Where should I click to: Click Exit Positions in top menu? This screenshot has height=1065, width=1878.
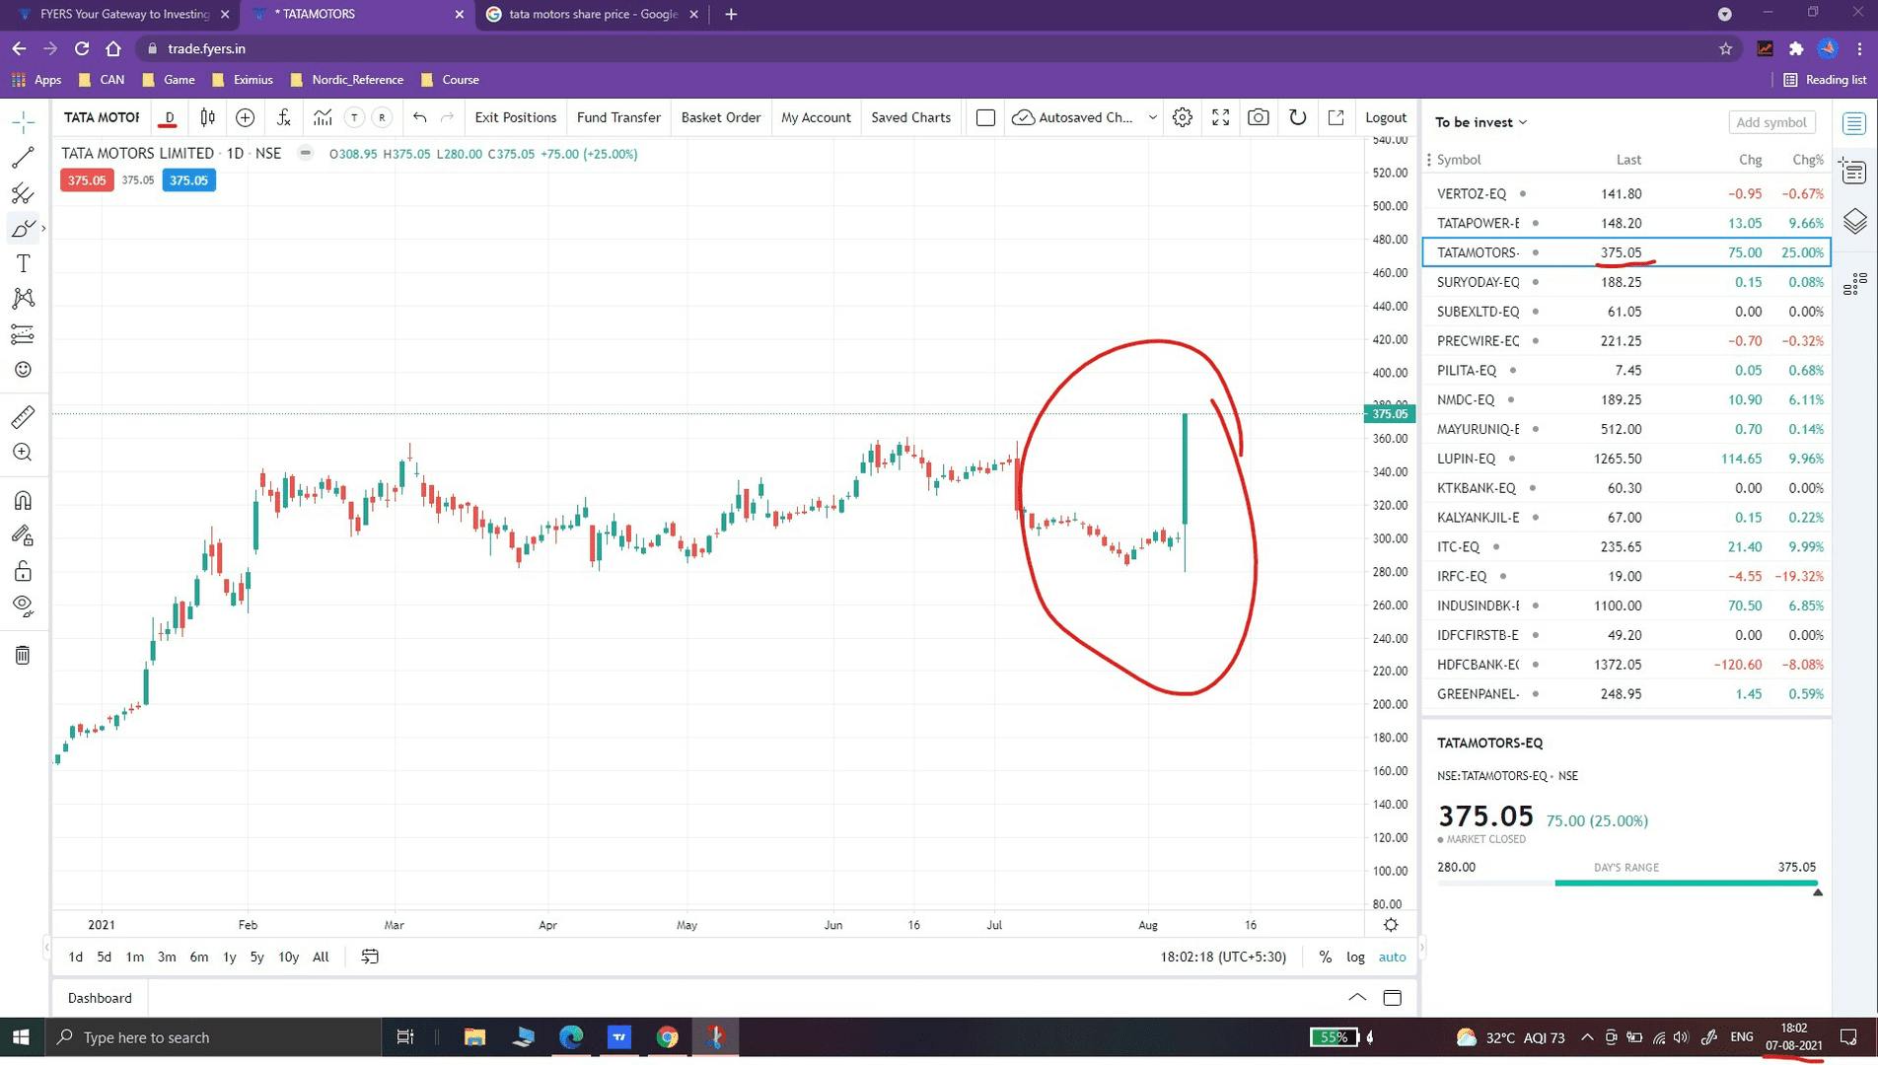pyautogui.click(x=515, y=117)
